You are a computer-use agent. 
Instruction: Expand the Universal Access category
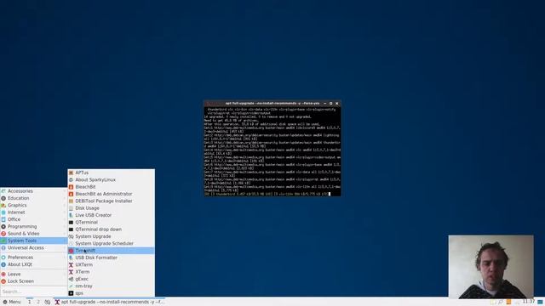click(34, 247)
